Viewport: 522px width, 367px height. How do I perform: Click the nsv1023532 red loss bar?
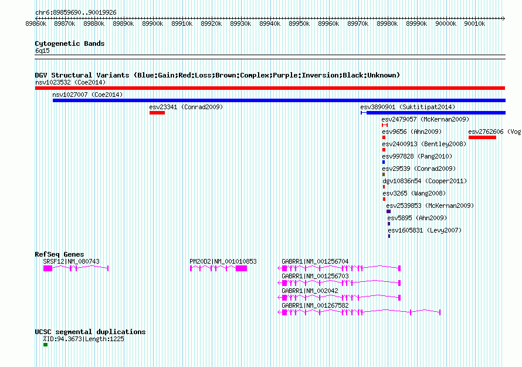(x=270, y=88)
